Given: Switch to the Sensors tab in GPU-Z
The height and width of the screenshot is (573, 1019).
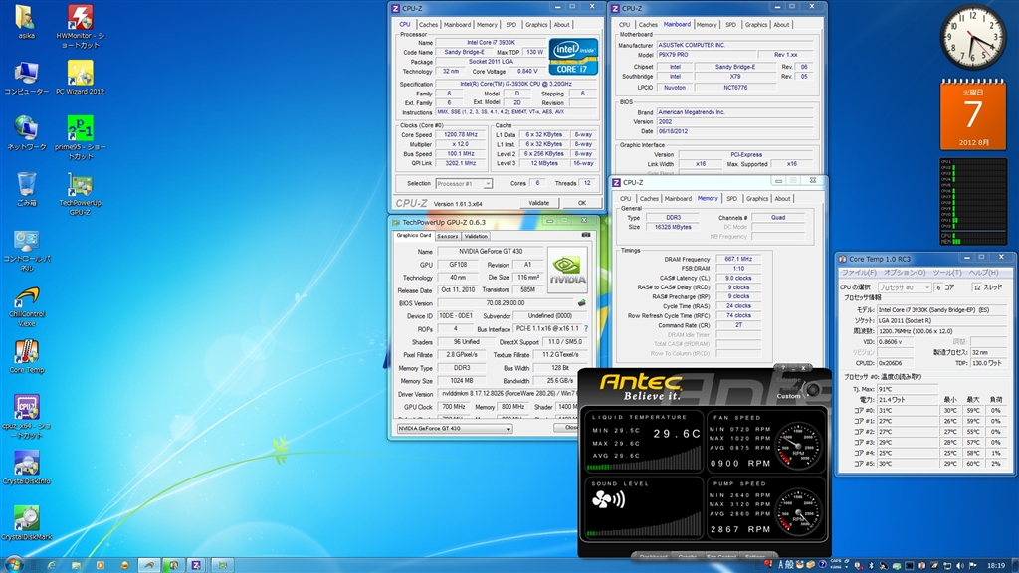Looking at the screenshot, I should [447, 236].
